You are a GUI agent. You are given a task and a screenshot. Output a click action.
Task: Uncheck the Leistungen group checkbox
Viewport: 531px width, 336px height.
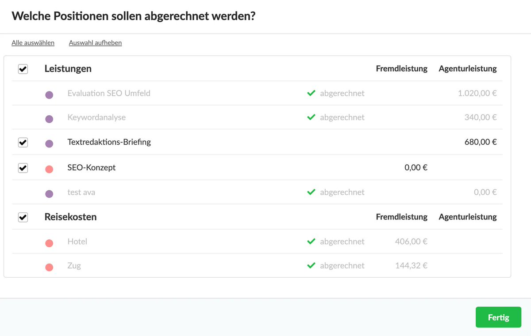23,69
